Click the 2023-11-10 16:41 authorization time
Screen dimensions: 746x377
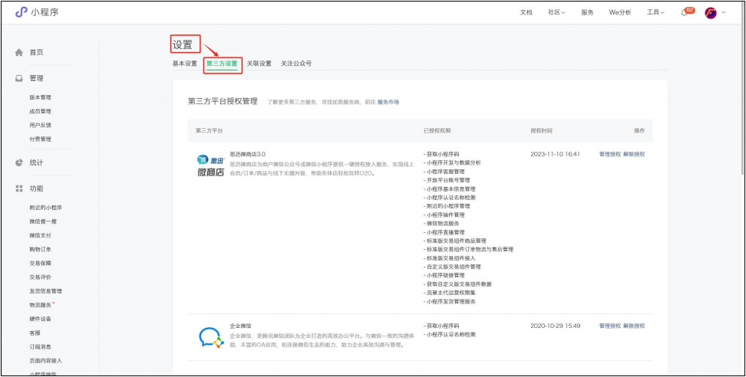pos(555,154)
